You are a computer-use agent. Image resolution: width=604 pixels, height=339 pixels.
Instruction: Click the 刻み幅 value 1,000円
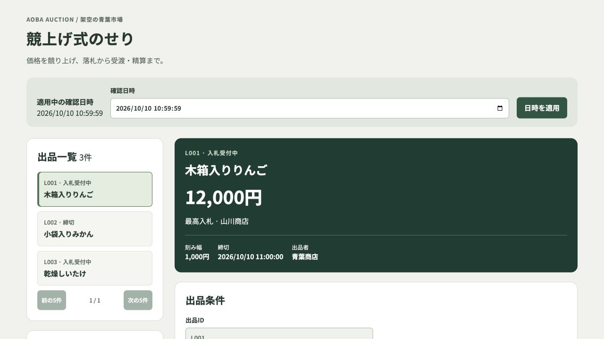click(x=197, y=257)
